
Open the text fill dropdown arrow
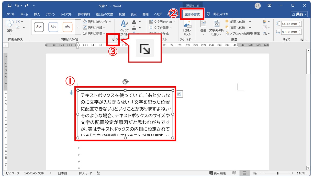click(x=140, y=22)
